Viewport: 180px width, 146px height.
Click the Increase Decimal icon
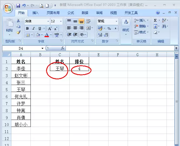pyautogui.click(x=100, y=35)
